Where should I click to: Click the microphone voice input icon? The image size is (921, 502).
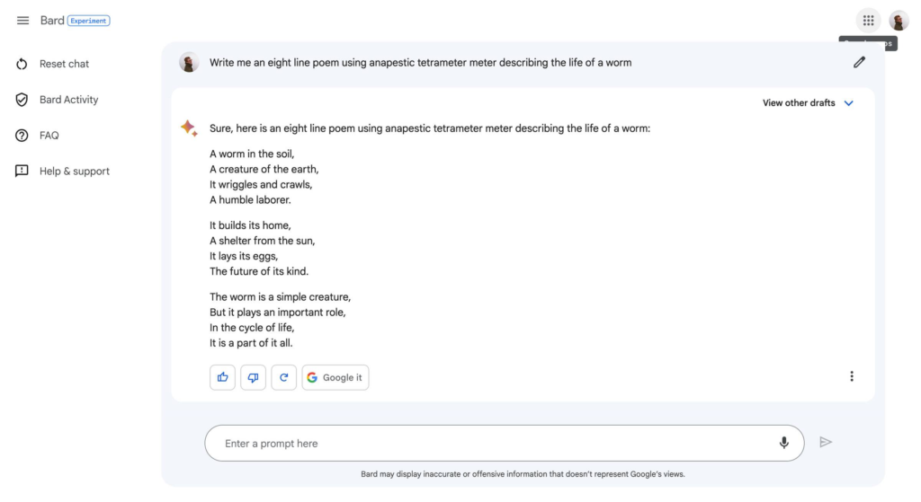coord(783,443)
